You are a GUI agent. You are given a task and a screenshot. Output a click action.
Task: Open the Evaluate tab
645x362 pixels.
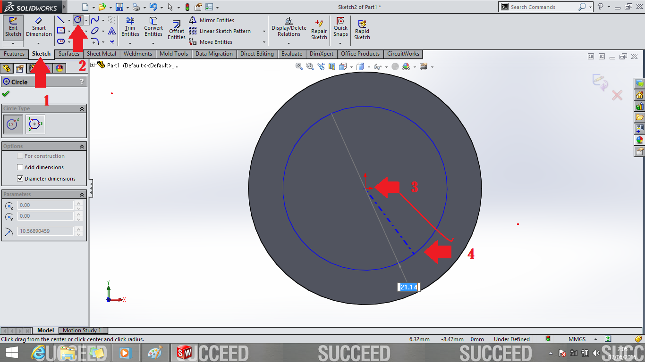[291, 54]
